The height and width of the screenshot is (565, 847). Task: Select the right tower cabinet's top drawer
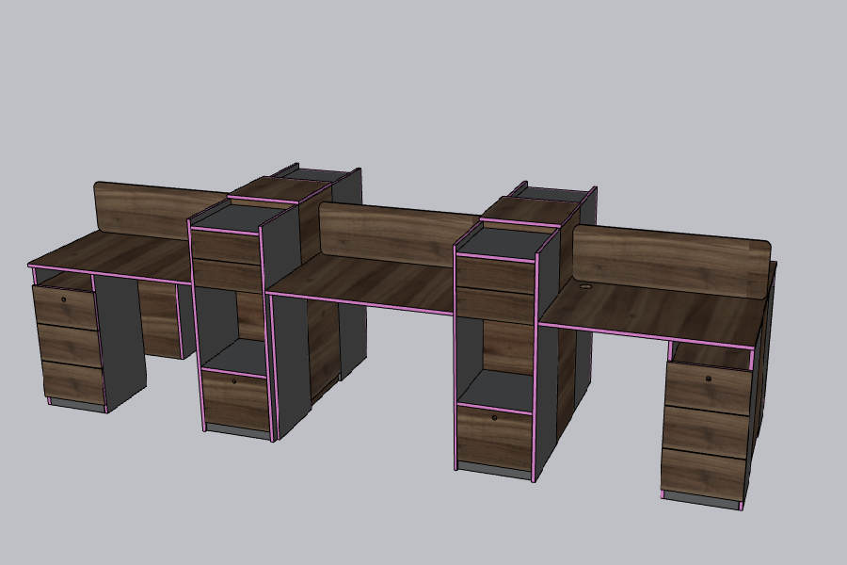[x=494, y=273]
